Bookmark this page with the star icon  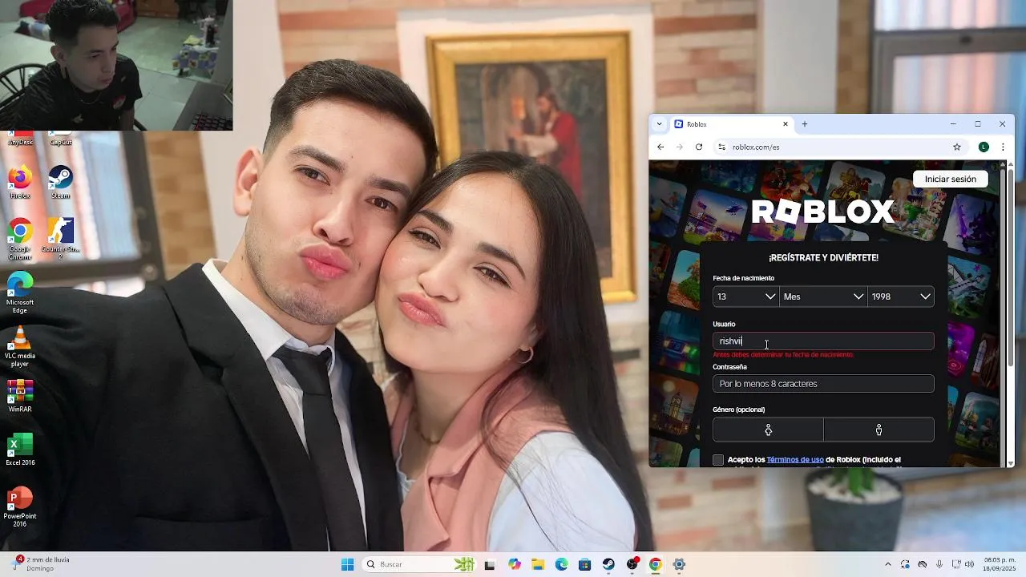click(957, 147)
